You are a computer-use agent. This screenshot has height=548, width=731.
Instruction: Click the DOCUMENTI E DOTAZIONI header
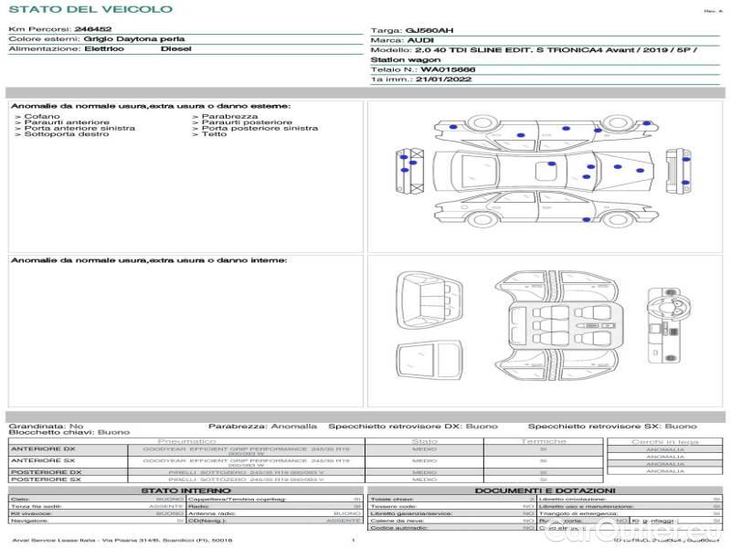pyautogui.click(x=544, y=490)
